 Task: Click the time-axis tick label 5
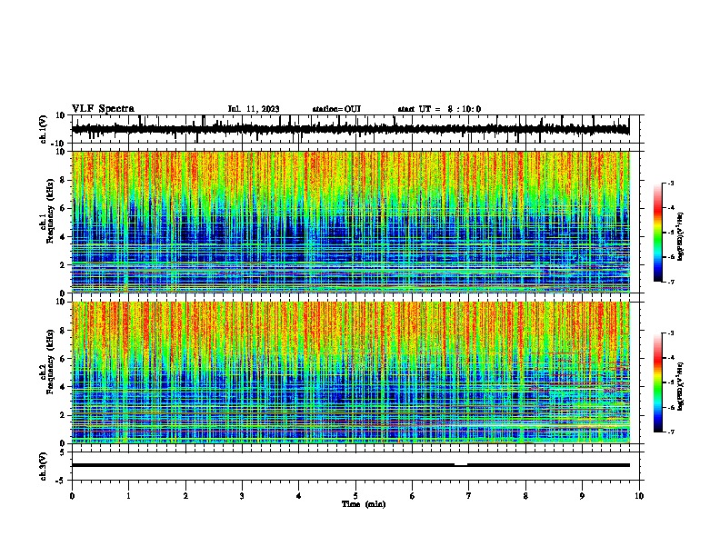tap(355, 496)
